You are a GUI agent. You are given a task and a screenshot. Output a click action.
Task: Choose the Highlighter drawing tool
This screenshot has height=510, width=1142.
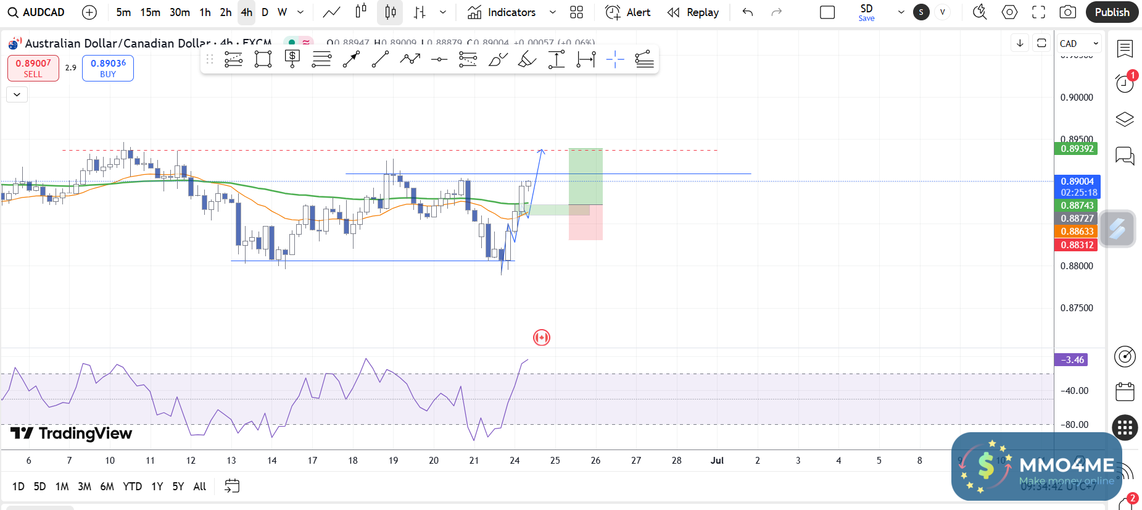click(x=527, y=59)
